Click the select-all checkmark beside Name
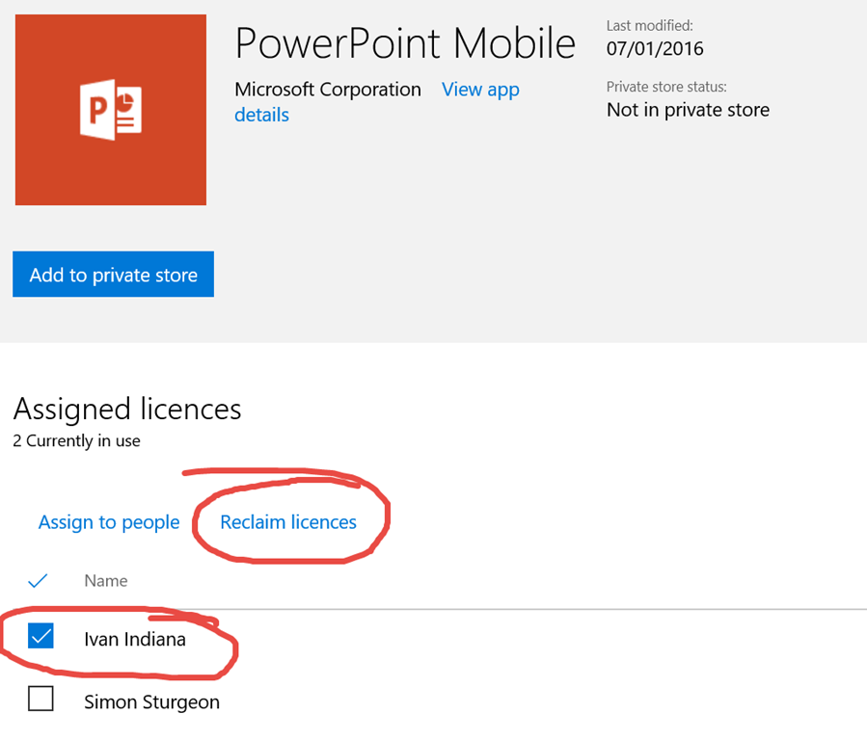Image resolution: width=867 pixels, height=740 pixels. [x=38, y=580]
